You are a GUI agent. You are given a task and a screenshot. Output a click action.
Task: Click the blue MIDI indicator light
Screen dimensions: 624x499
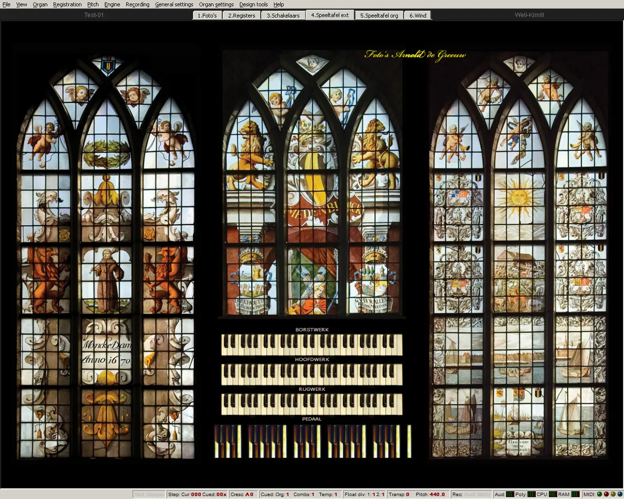pos(620,494)
